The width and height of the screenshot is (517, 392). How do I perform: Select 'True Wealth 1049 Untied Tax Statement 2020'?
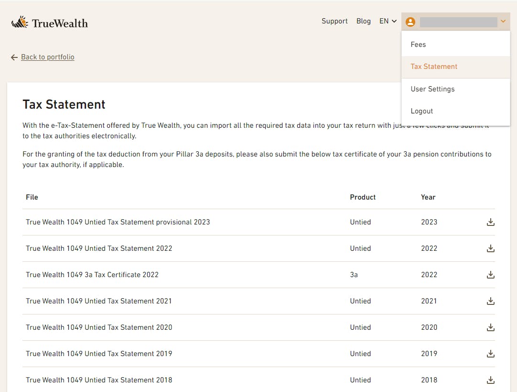[x=99, y=327]
